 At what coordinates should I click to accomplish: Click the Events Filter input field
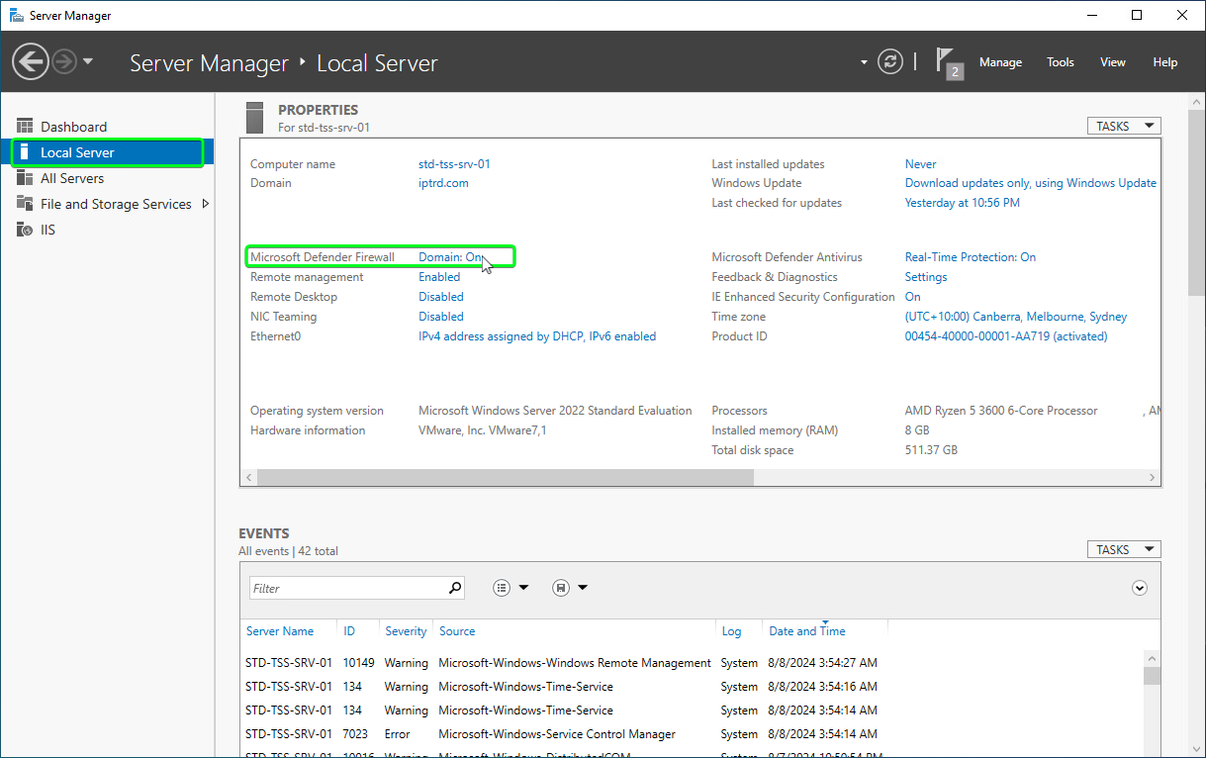point(347,588)
